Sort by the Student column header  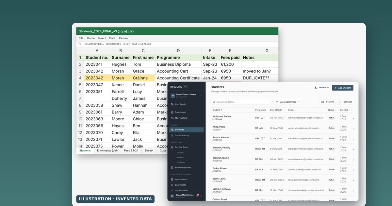(x=217, y=110)
